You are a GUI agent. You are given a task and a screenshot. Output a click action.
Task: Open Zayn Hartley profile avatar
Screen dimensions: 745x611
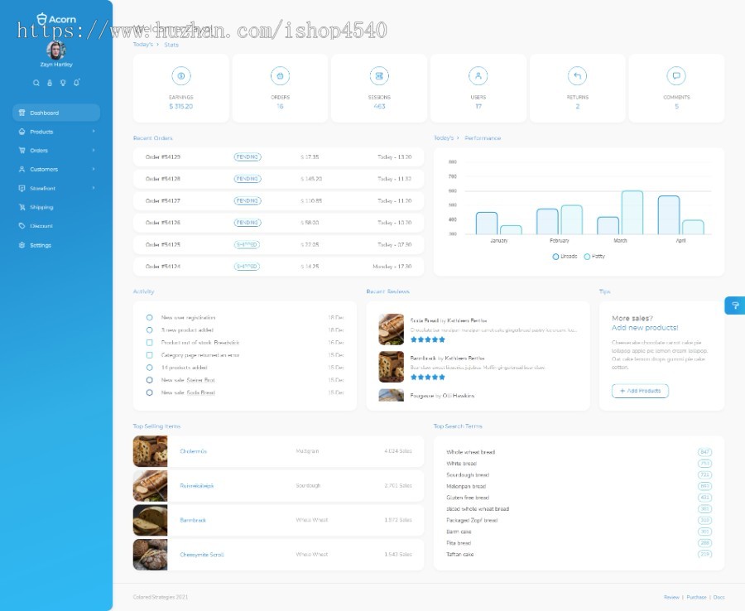tap(56, 50)
